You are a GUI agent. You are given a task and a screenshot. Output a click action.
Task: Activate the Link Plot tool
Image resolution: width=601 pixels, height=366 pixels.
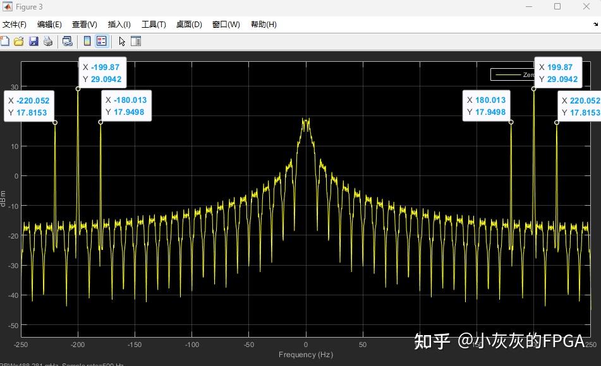[67, 41]
